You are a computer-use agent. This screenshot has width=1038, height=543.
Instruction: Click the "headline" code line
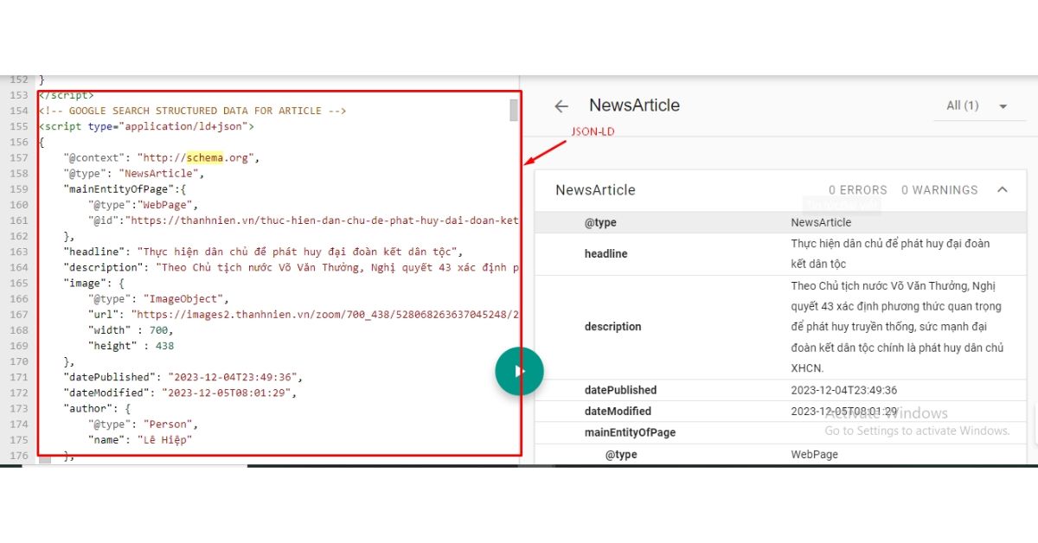point(263,252)
